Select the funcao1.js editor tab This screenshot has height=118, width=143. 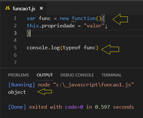tap(24, 8)
